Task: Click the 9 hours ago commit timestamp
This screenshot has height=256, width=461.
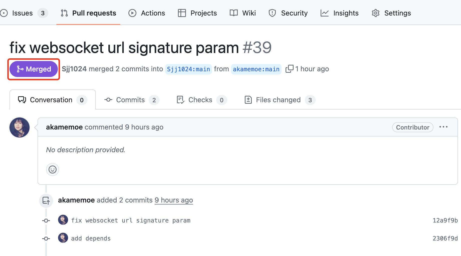Action: tap(174, 200)
